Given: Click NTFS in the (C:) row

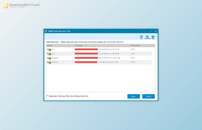Looking at the screenshot, I should click(133, 49).
